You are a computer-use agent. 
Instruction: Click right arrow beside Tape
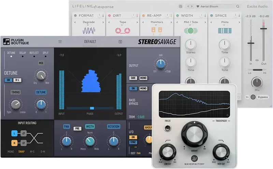137,22
